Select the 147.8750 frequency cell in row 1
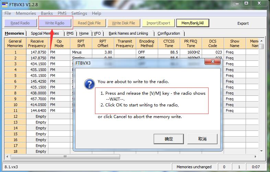This screenshot has width=270, height=172. [37, 52]
